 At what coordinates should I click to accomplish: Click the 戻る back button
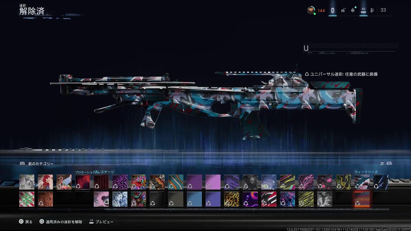click(26, 222)
